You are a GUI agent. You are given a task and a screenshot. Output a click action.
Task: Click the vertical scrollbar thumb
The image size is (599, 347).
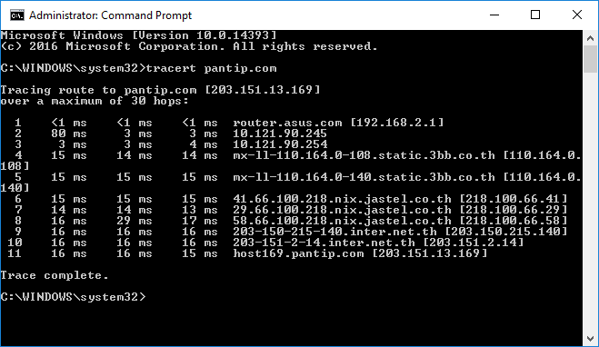click(590, 59)
